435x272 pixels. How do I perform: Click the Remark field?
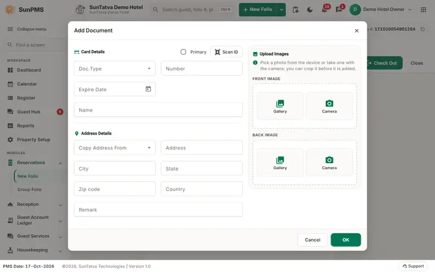158,210
